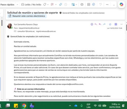Click the undo arrow in toolbar
Image resolution: width=127 pixels, height=109 pixels.
(101, 4)
